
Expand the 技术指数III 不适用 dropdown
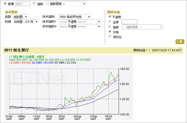click(x=80, y=26)
